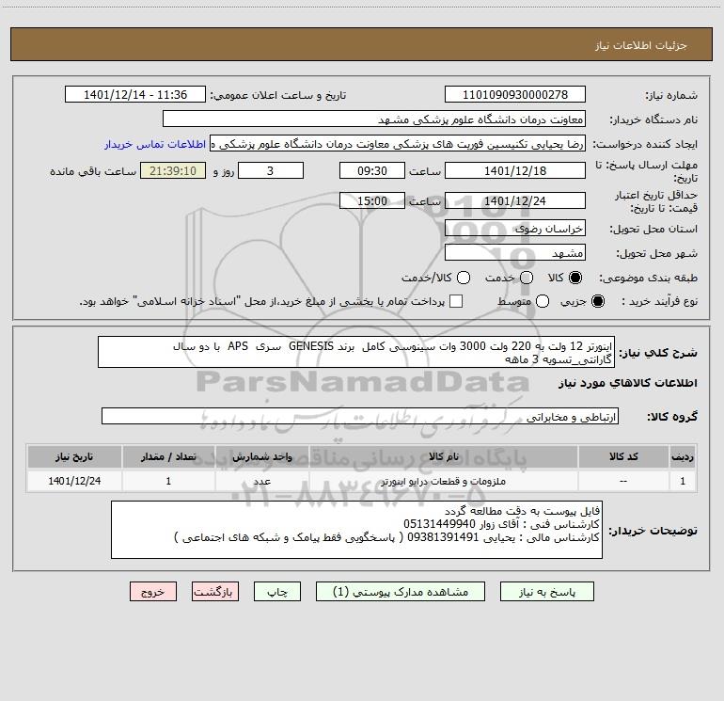Open مشاهده مدارک پیوستی (1) button
The width and height of the screenshot is (724, 701).
click(x=401, y=592)
